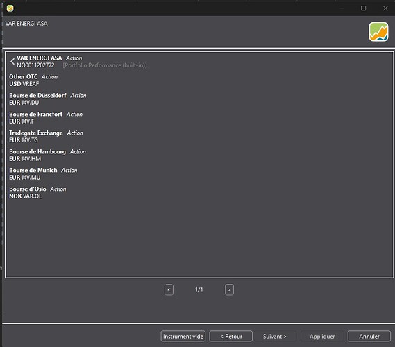Select Bourse d'Oslo NOK VAR.OL listing

(37, 192)
